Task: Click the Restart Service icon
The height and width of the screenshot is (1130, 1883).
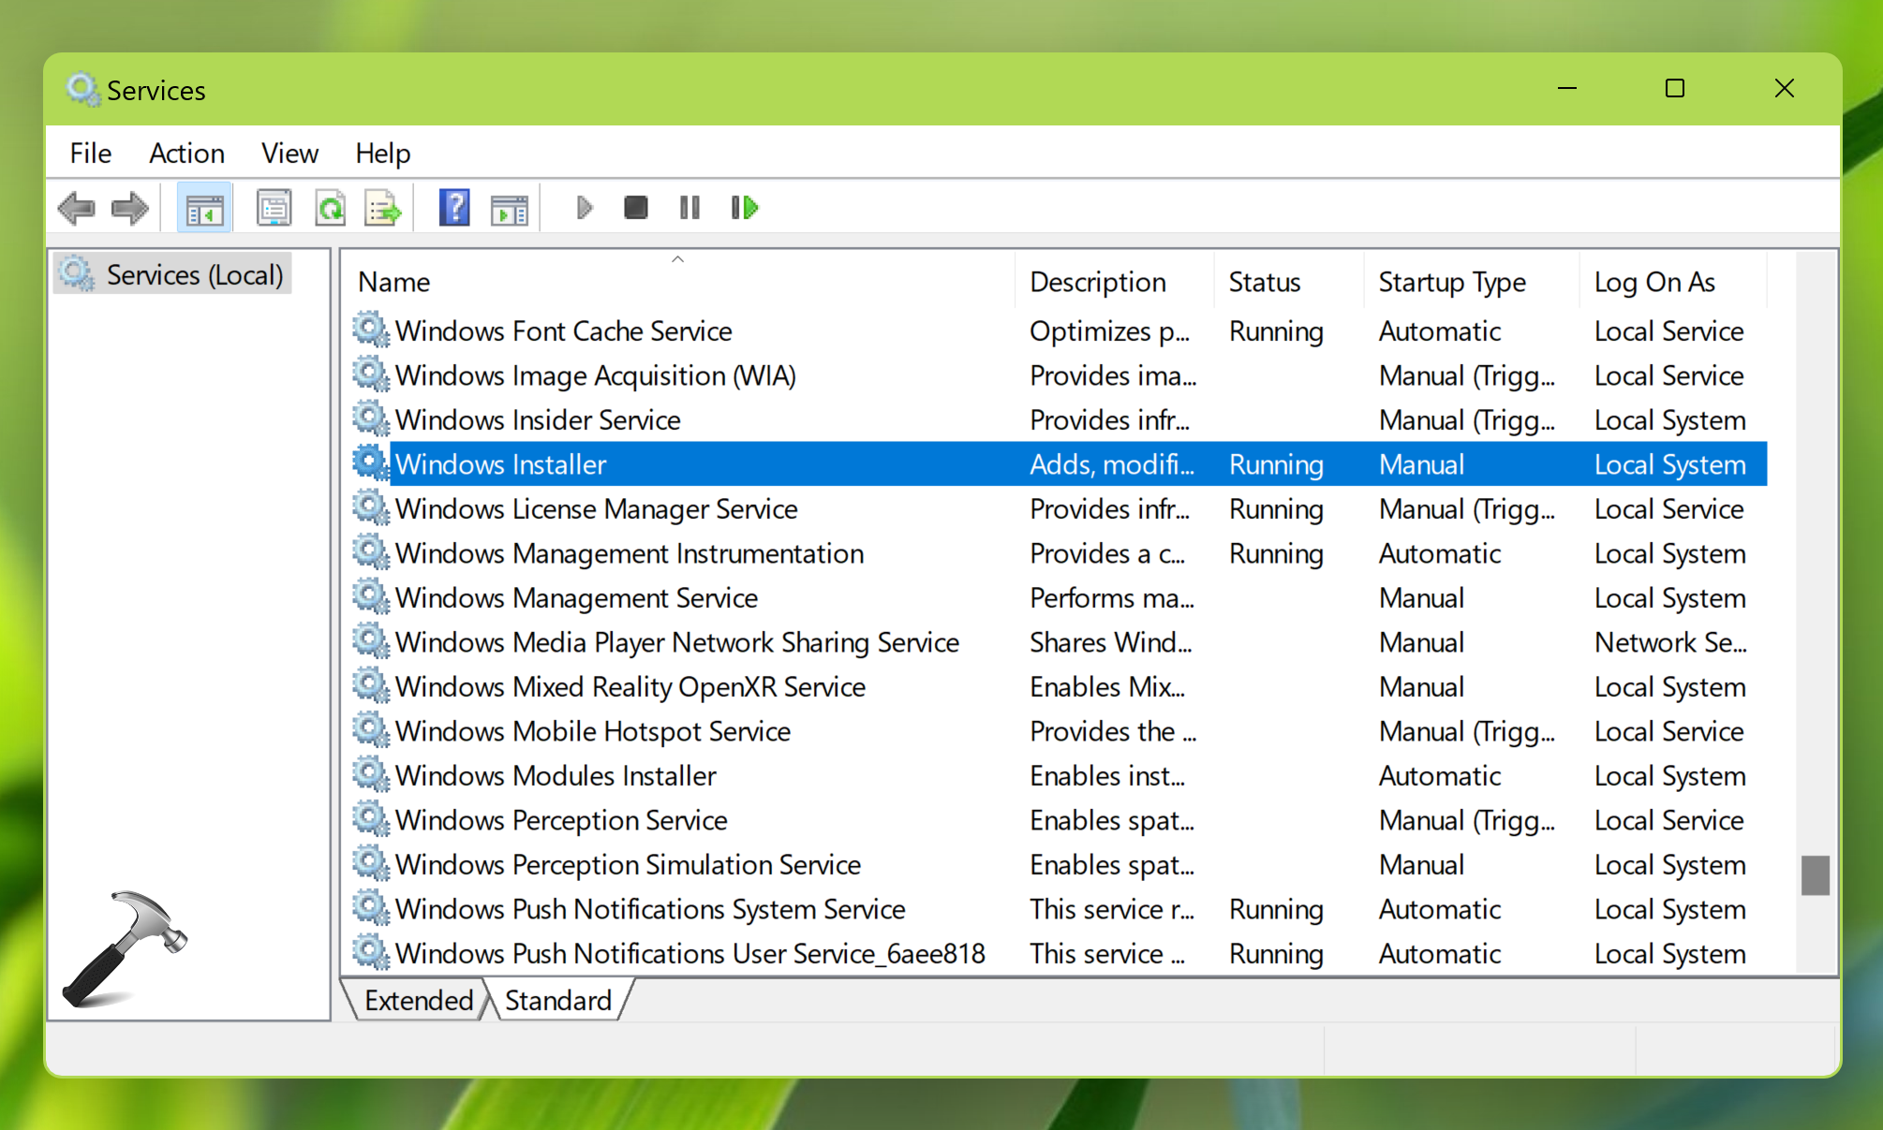Action: pyautogui.click(x=744, y=208)
